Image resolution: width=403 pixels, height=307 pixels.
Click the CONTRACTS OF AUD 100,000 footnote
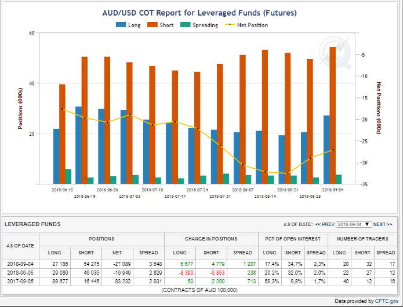[x=199, y=290]
